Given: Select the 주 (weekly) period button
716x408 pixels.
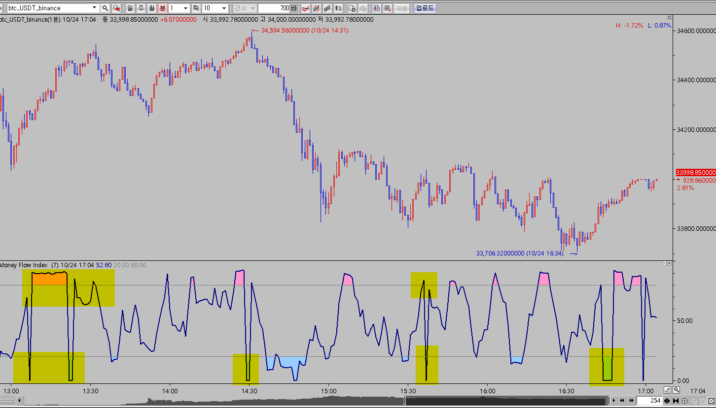Looking at the screenshot, I should click(141, 8).
